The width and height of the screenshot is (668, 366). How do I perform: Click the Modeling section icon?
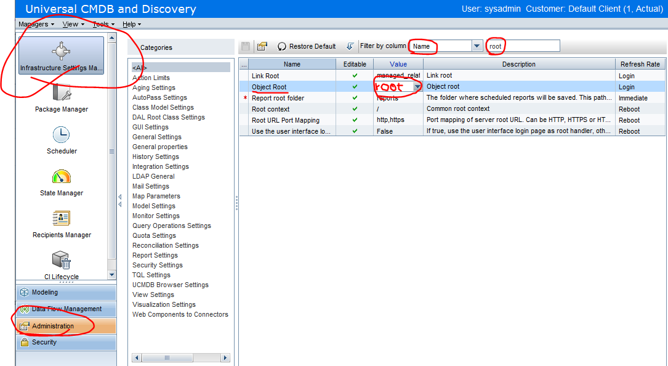24,292
